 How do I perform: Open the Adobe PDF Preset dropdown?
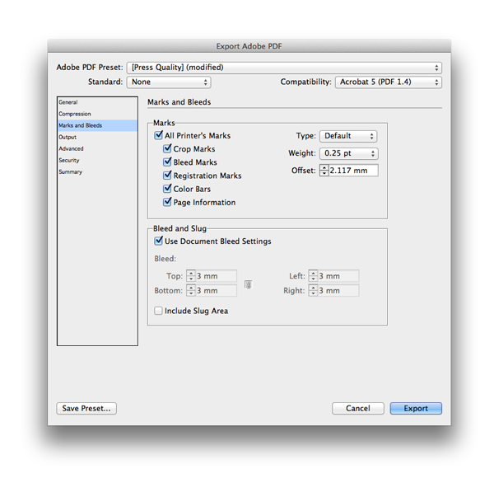[x=284, y=68]
